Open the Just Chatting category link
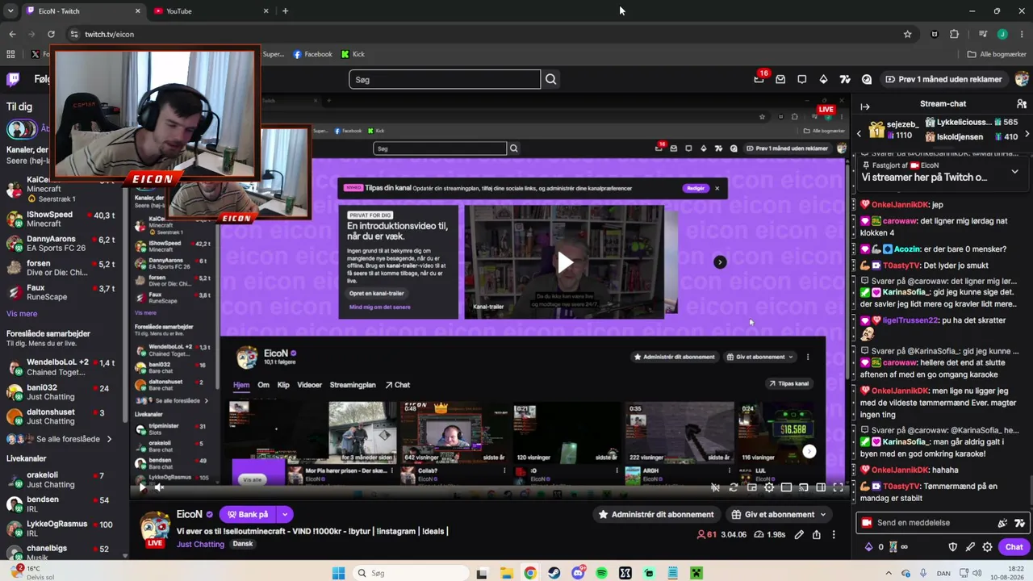Viewport: 1033px width, 581px height. 200,544
